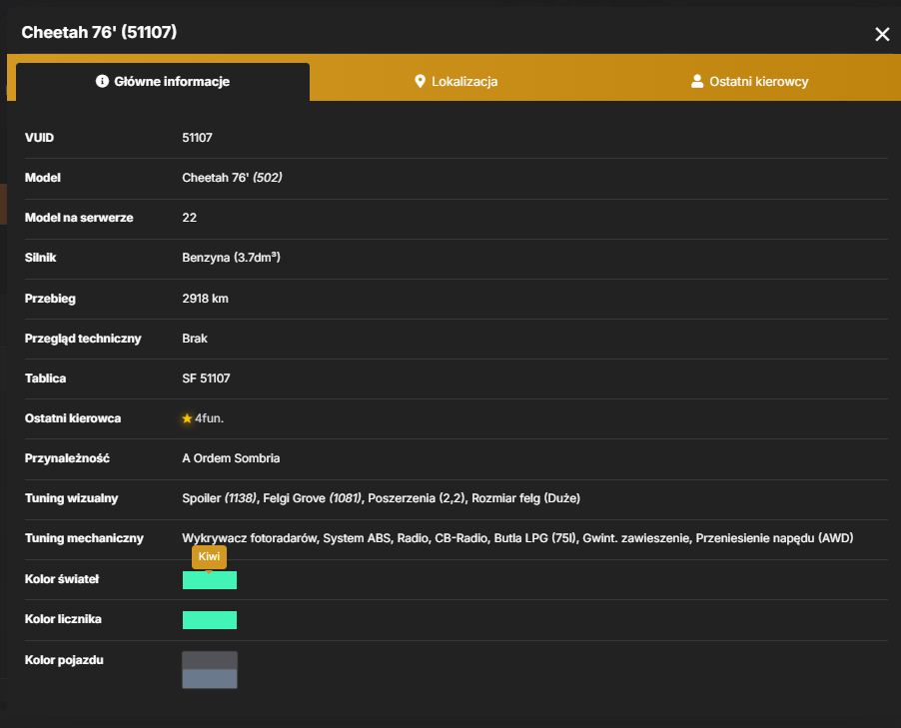Click the Spoiler (1138) tuning entry
This screenshot has width=901, height=728.
pyautogui.click(x=220, y=498)
